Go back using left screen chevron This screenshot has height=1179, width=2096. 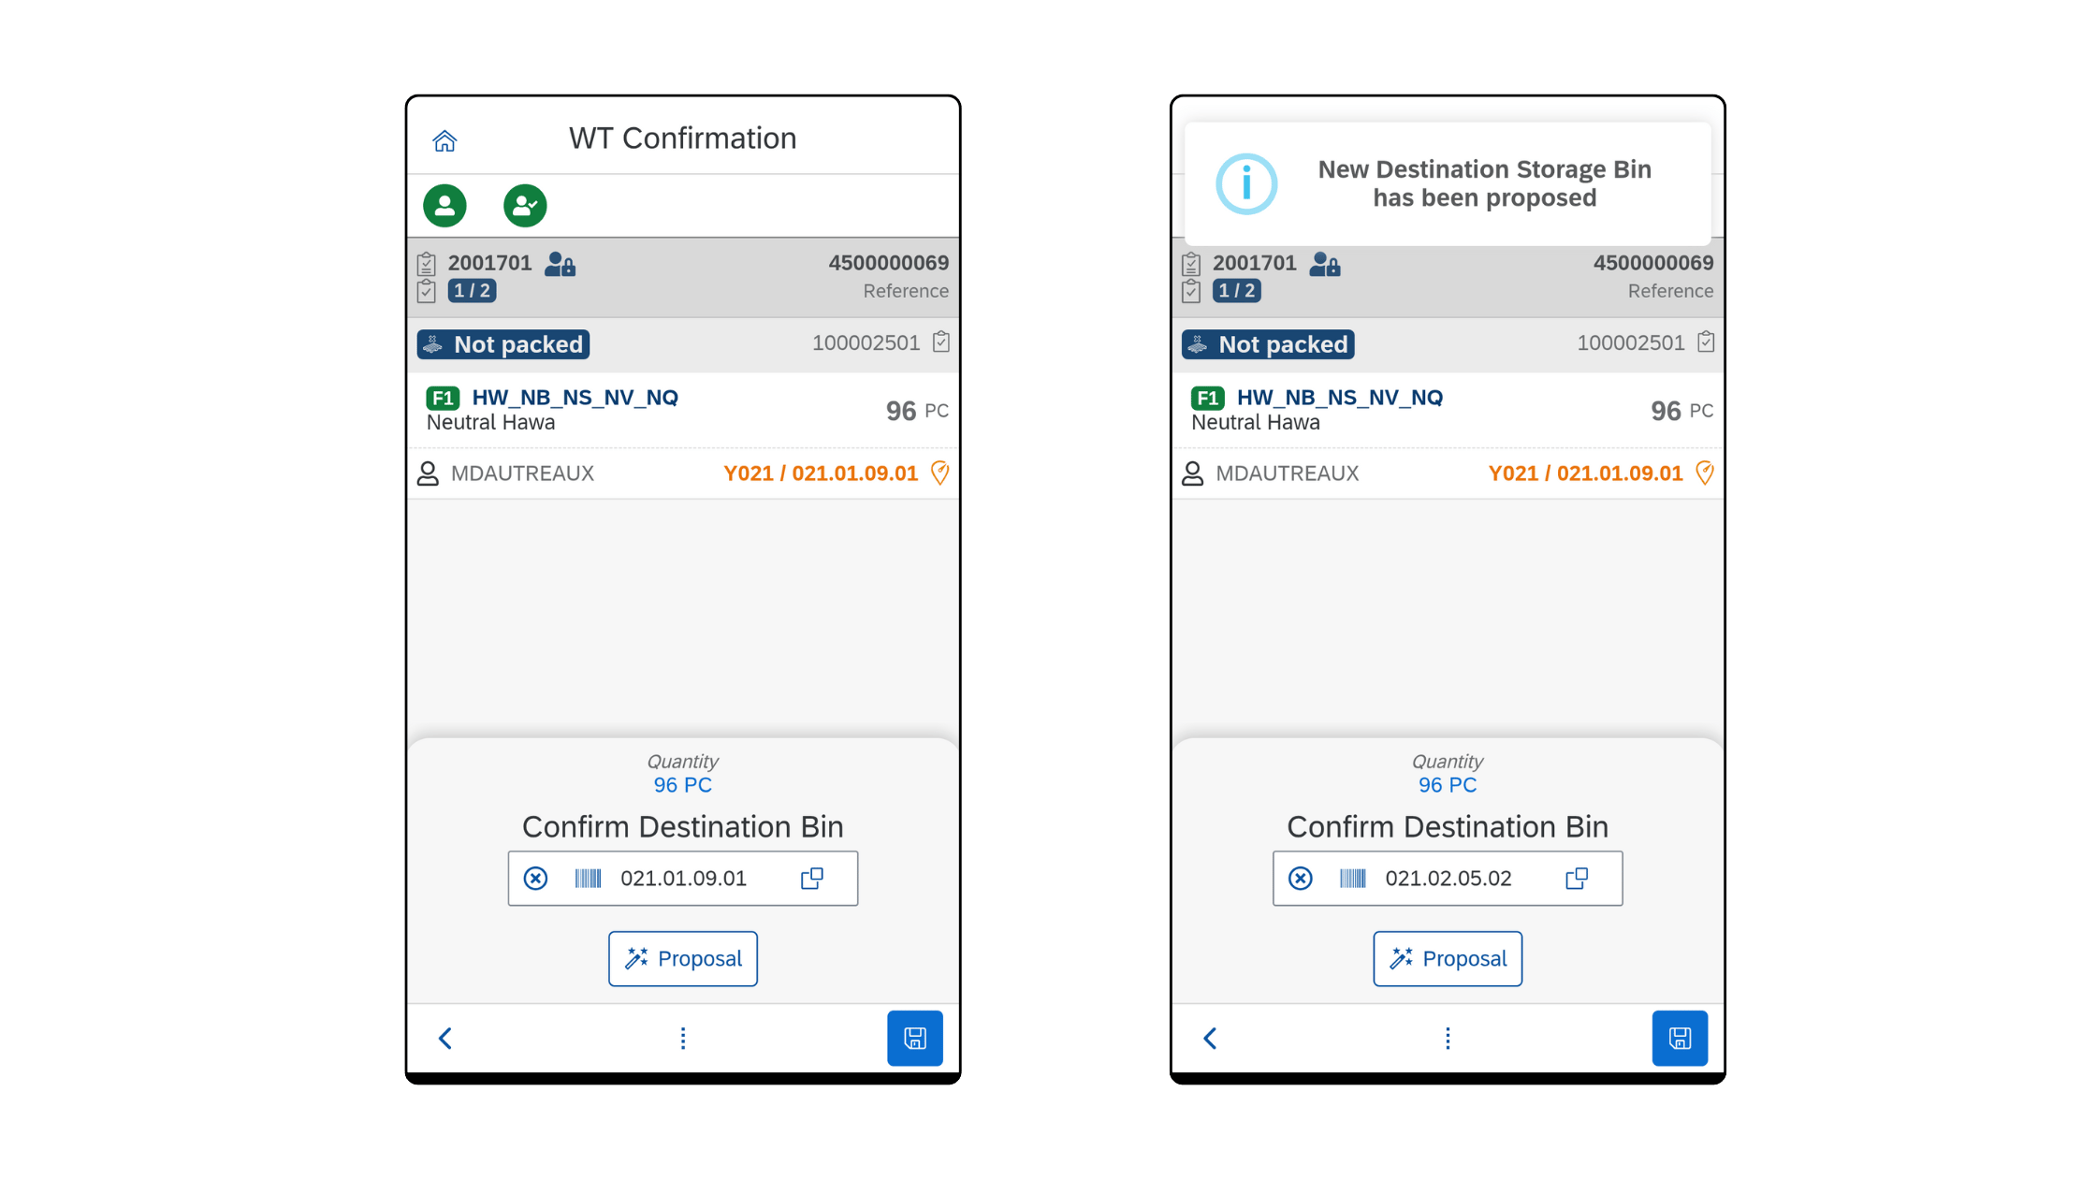coord(445,1039)
